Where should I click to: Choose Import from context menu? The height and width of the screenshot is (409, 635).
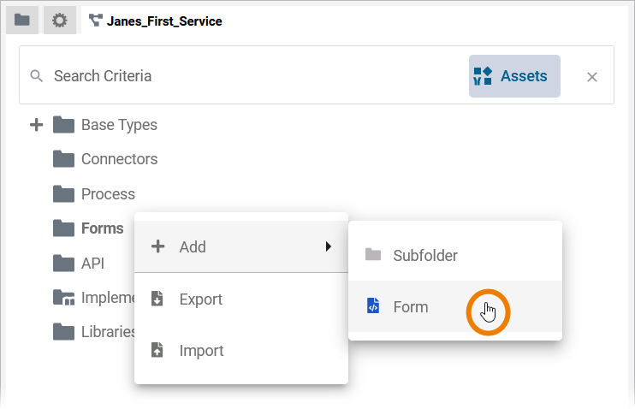pos(201,350)
